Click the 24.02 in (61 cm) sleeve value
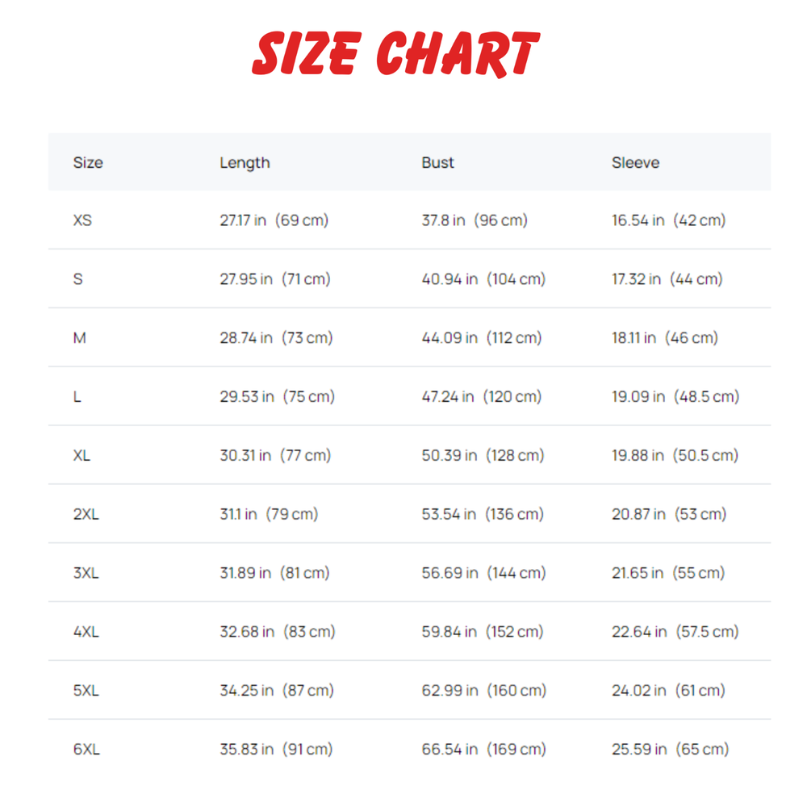The height and width of the screenshot is (807, 807). click(668, 691)
